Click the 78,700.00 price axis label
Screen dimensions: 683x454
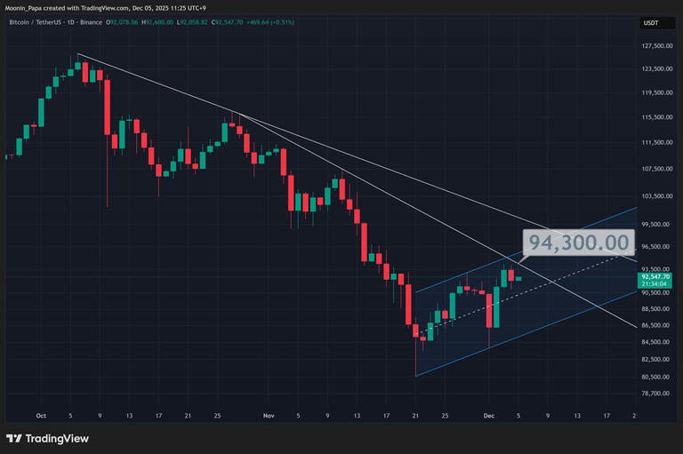[x=658, y=394]
